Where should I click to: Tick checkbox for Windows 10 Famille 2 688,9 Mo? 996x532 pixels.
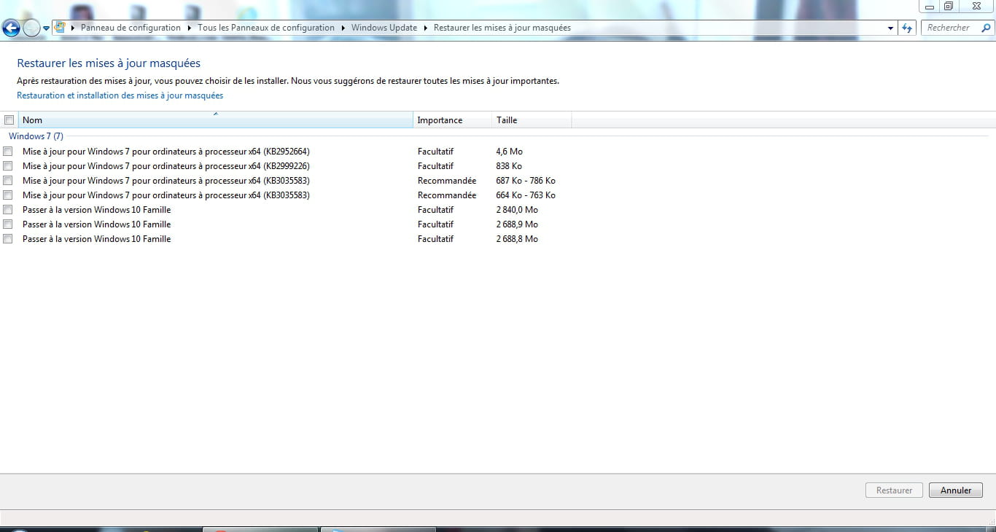[8, 224]
